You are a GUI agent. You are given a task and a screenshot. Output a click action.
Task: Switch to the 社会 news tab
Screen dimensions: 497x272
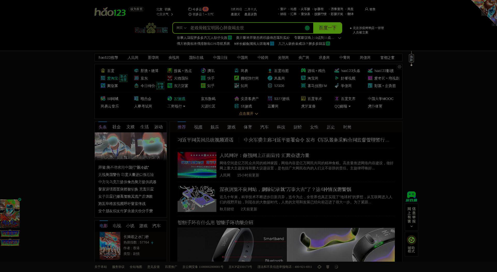pyautogui.click(x=116, y=127)
